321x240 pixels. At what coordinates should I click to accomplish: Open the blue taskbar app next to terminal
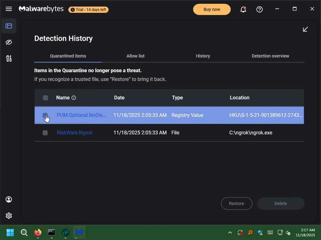(x=66, y=232)
